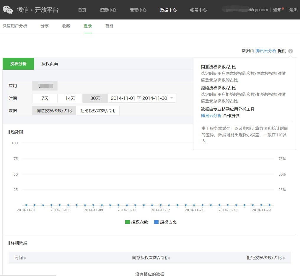Open 管理中心 in top navigation

point(138,10)
